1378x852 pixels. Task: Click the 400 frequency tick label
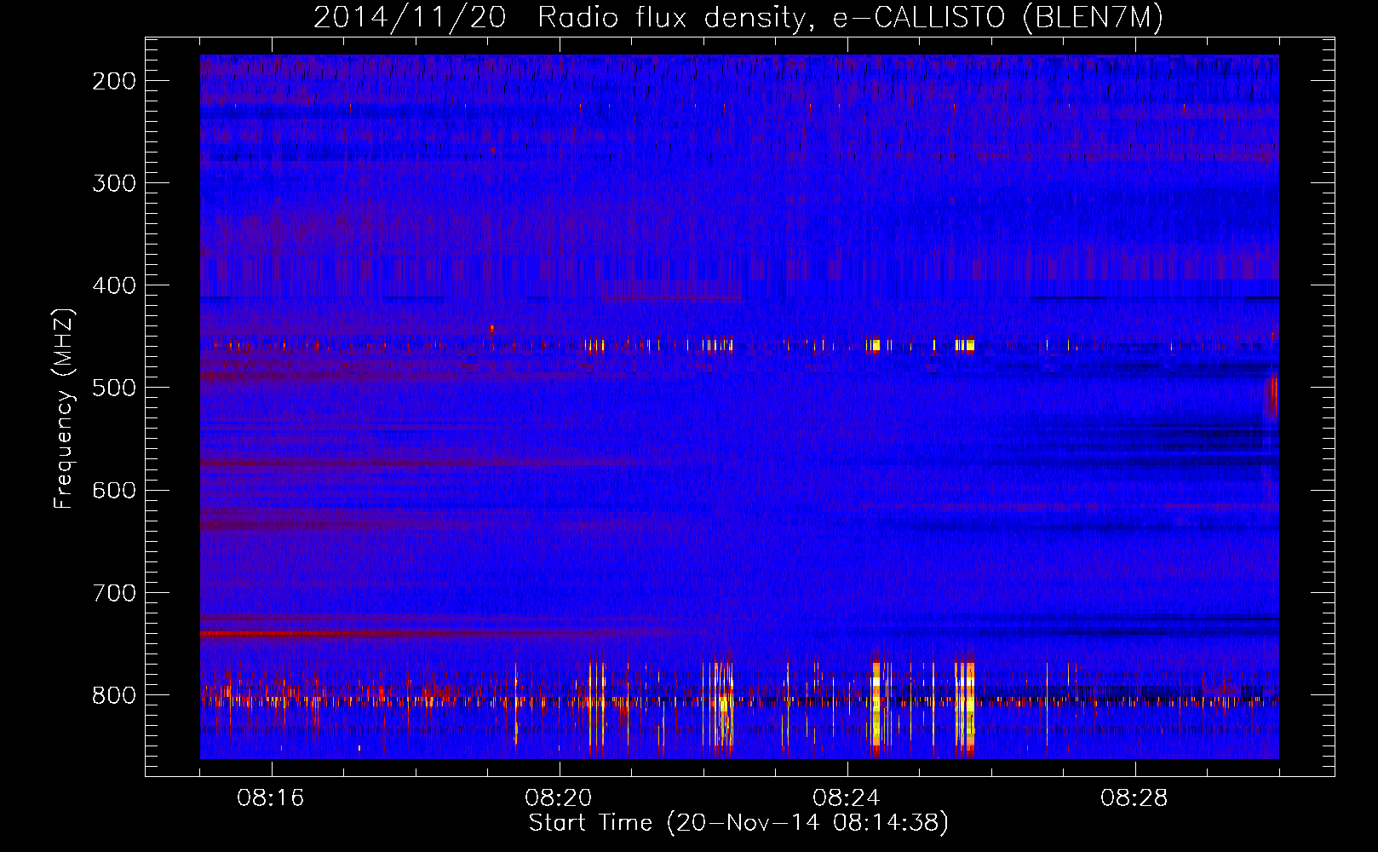114,285
